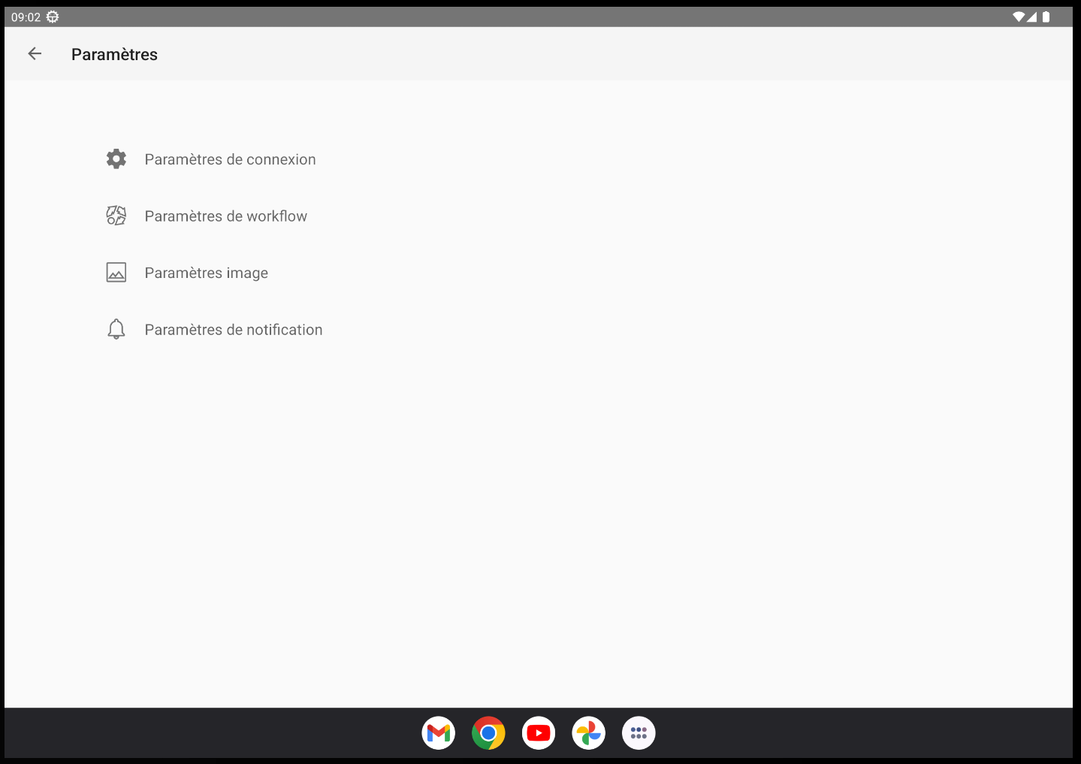
Task: Tap the back arrow in header
Action: click(x=35, y=53)
